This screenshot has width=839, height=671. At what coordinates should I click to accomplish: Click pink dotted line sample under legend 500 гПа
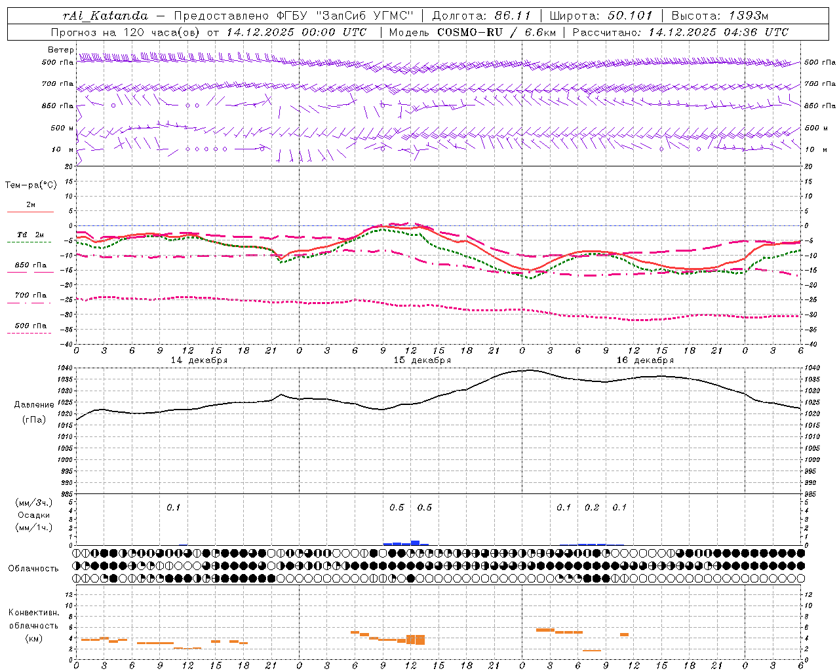[29, 334]
